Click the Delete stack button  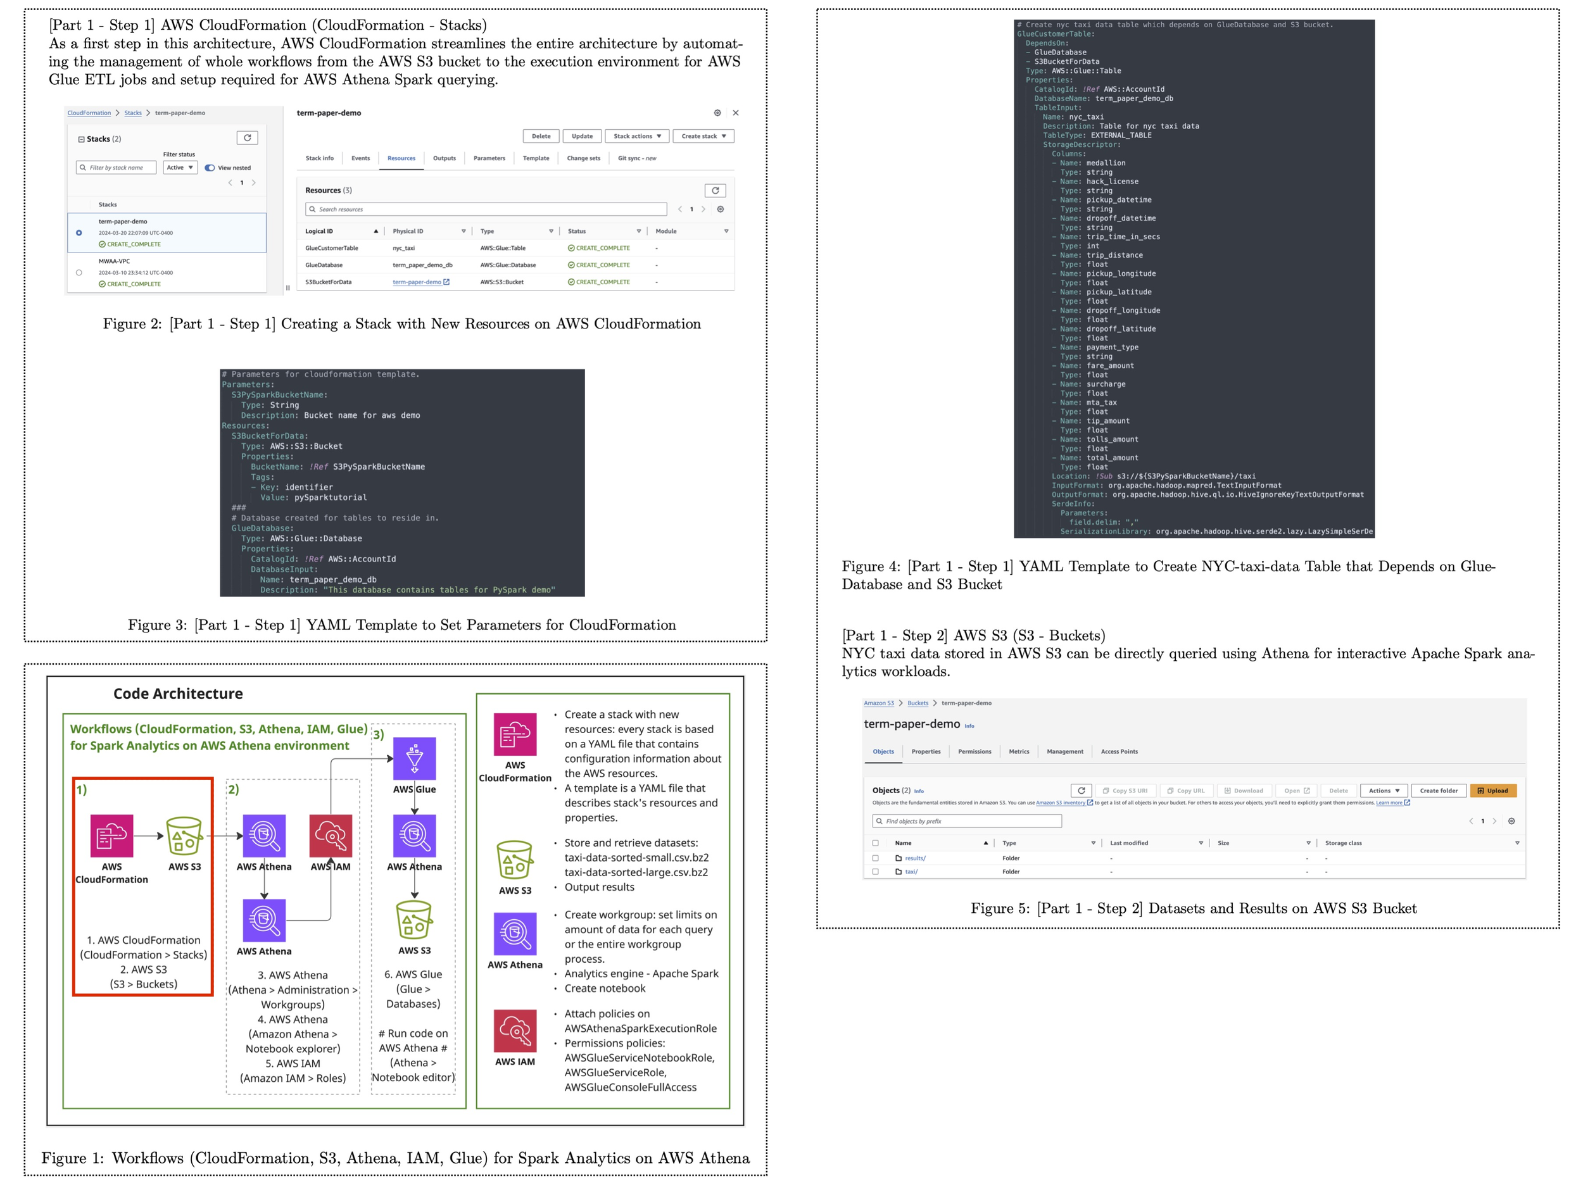pos(541,136)
